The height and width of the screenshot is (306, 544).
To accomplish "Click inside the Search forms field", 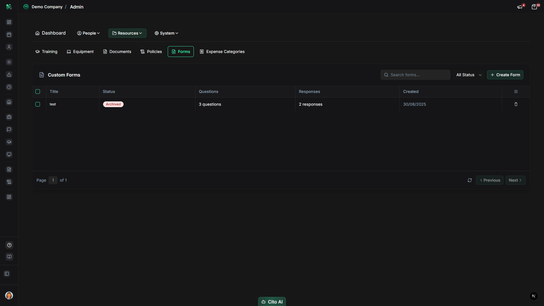I will point(415,75).
